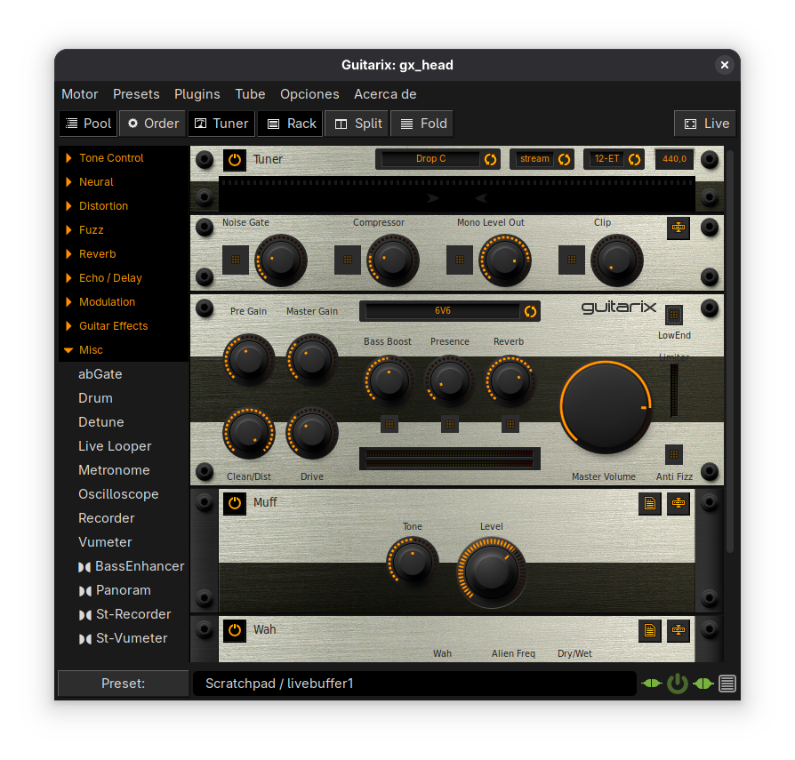The image size is (795, 760).
Task: Click the Preset: button
Action: pyautogui.click(x=124, y=684)
